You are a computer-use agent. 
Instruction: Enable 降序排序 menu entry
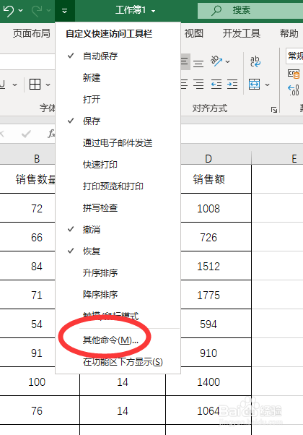coord(118,294)
